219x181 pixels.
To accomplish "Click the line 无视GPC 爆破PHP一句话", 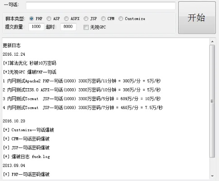I will click(x=29, y=72).
